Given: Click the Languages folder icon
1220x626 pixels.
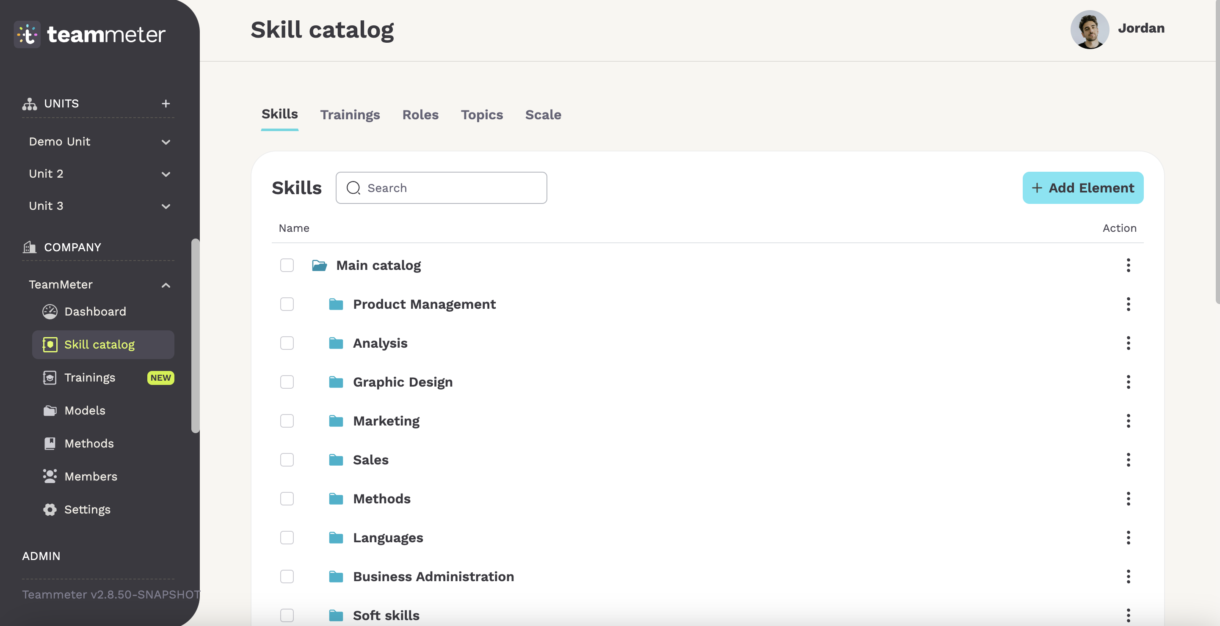Looking at the screenshot, I should click(x=336, y=538).
